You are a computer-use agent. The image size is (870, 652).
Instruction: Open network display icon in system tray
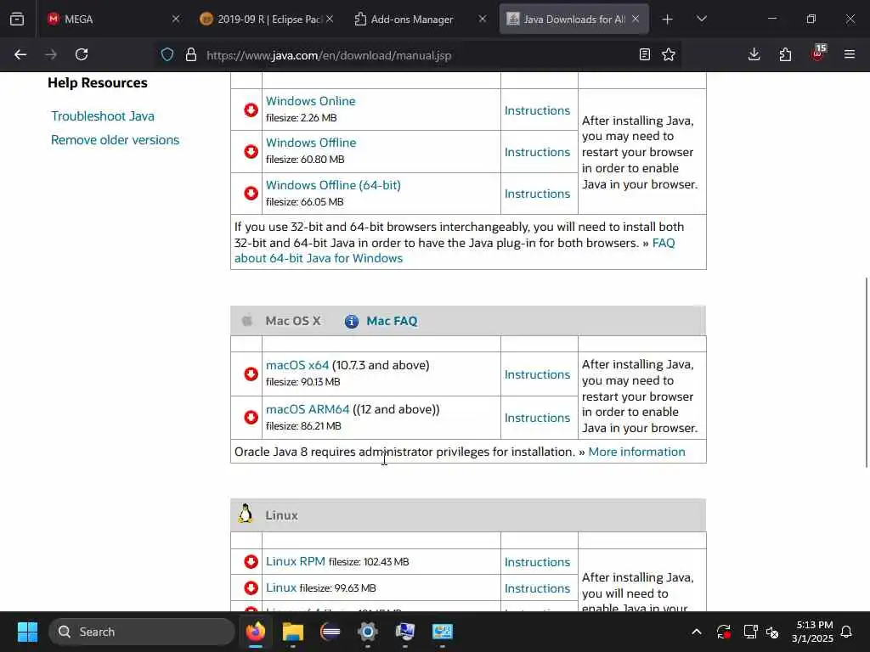(x=750, y=632)
